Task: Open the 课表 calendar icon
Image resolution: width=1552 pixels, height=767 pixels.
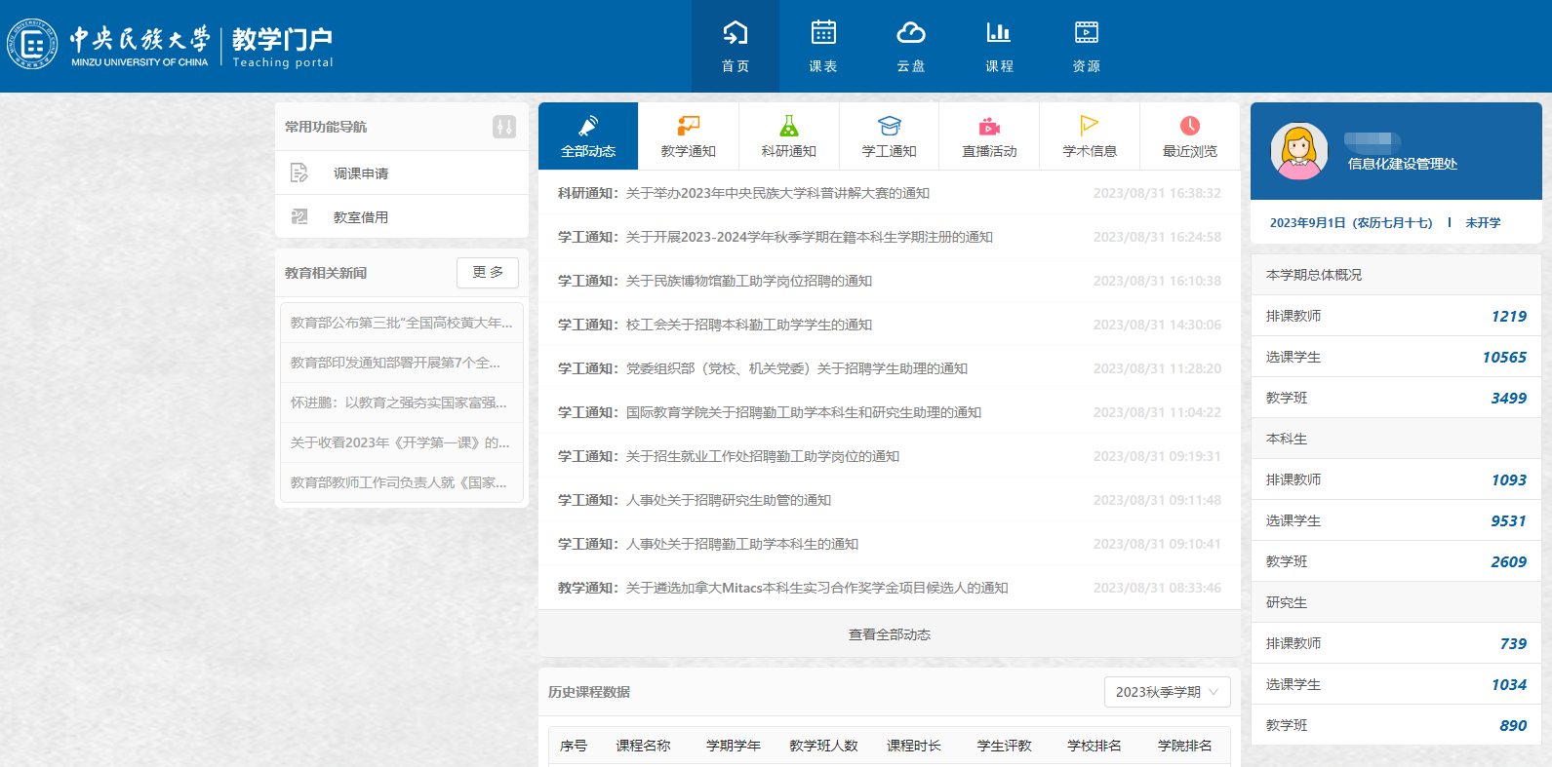Action: coord(823,32)
